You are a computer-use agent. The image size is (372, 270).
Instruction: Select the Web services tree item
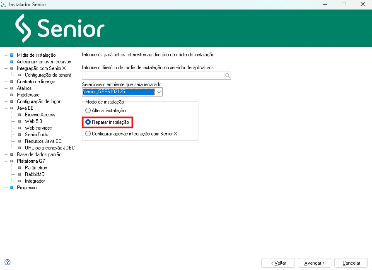pos(39,128)
